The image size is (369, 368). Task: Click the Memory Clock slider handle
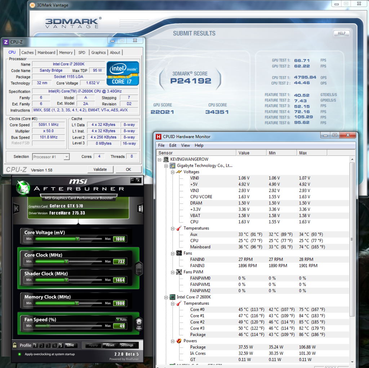[x=77, y=303]
